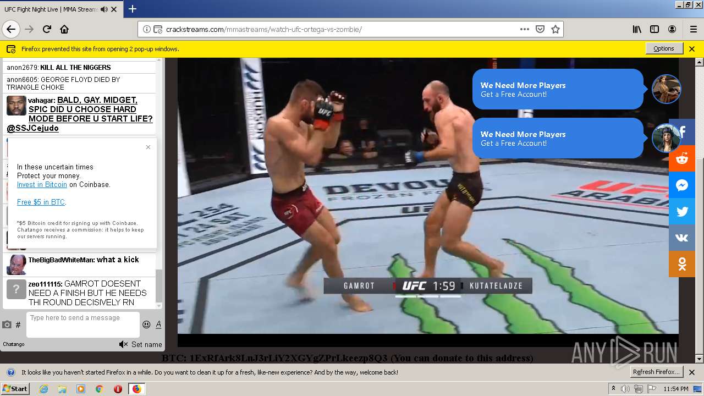Save page to Pocket
This screenshot has height=396, width=704.
click(x=540, y=29)
